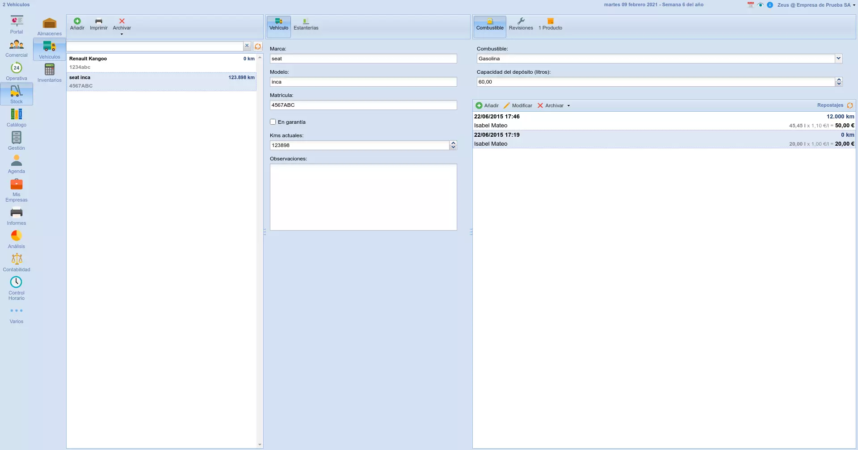Image resolution: width=858 pixels, height=450 pixels.
Task: Open the Catálogo module icon
Action: 17,115
